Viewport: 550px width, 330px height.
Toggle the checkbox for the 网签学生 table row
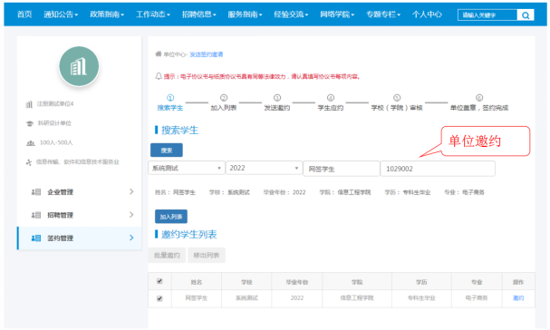click(x=159, y=298)
